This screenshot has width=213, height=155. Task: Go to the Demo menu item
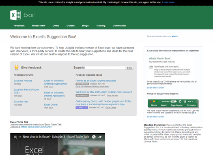click(x=56, y=25)
